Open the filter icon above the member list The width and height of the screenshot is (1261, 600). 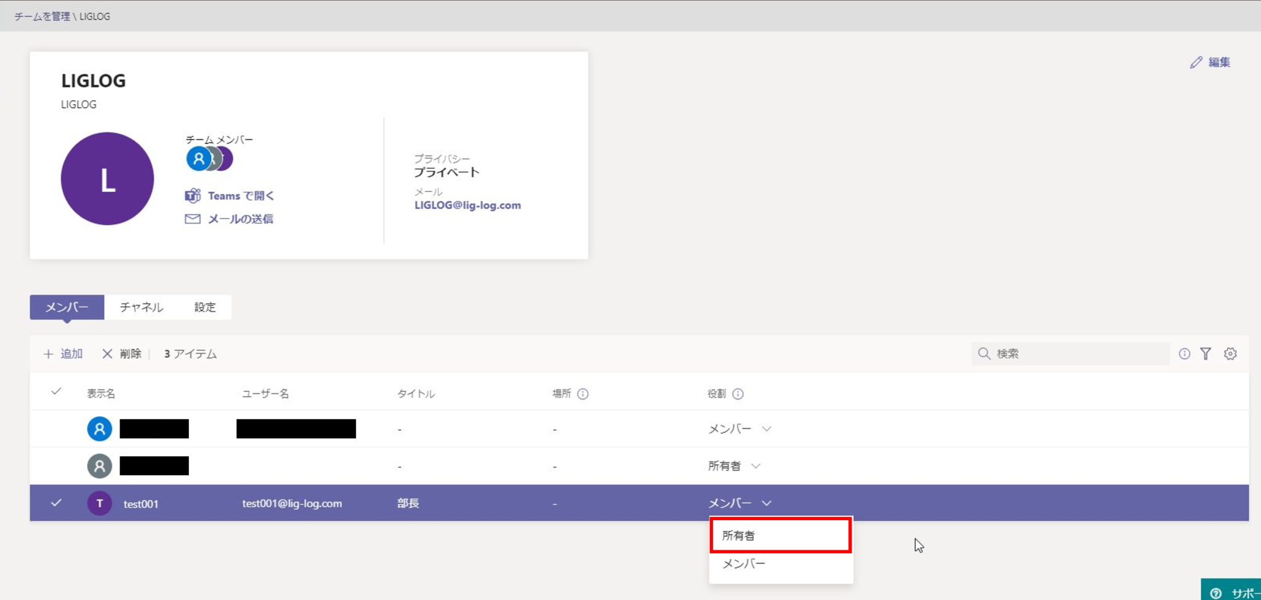point(1206,353)
